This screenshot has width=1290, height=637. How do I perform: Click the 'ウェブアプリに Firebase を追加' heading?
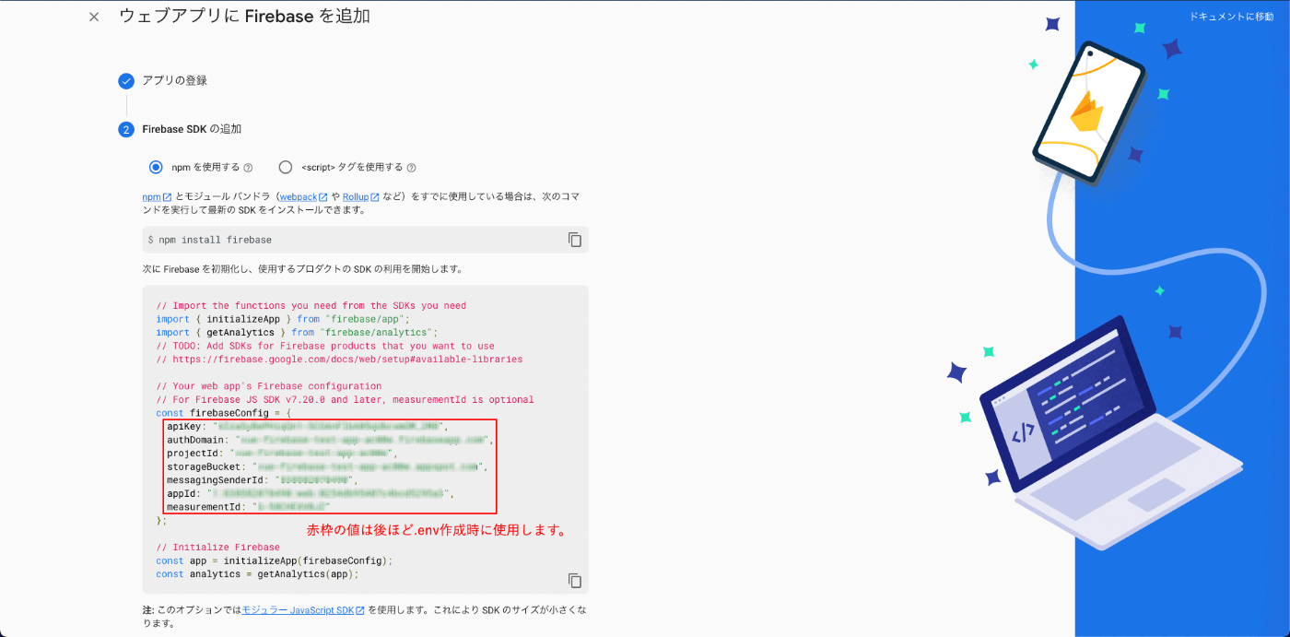tap(244, 16)
